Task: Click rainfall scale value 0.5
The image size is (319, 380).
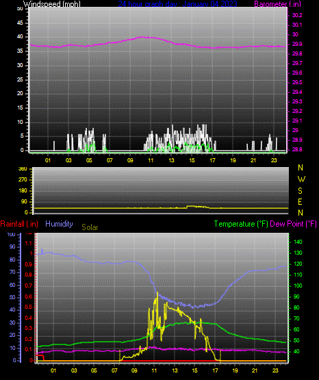Action: click(28, 307)
